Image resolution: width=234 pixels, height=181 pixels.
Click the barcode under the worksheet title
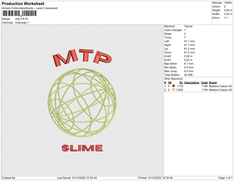click(19, 13)
